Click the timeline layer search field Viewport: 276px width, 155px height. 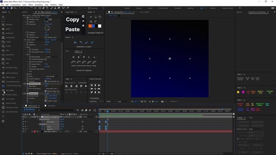pos(56,110)
